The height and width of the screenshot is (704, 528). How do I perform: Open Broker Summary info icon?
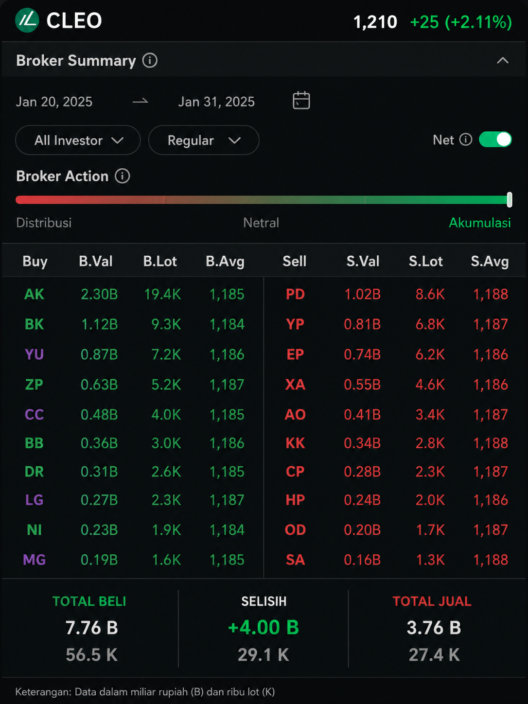(x=150, y=61)
